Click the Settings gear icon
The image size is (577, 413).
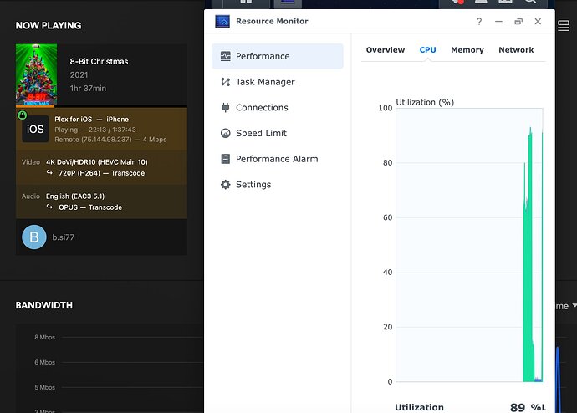(225, 185)
